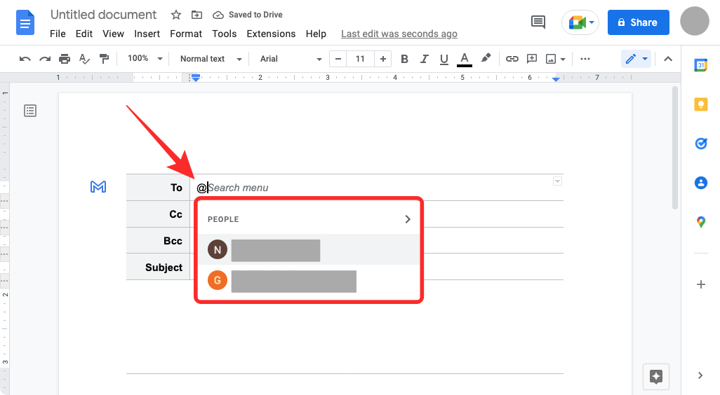720x395 pixels.
Task: Show more toolbar options
Action: [585, 59]
